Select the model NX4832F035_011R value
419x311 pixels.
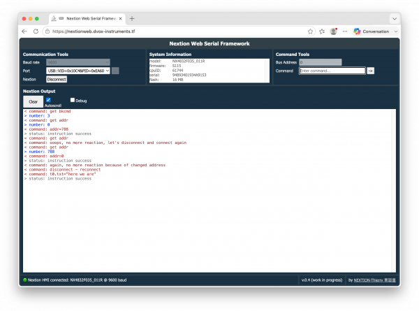tap(189, 62)
